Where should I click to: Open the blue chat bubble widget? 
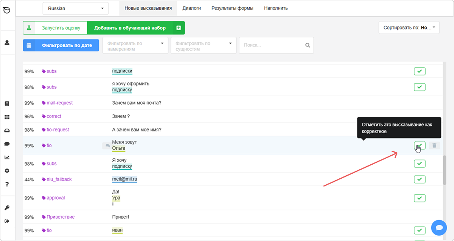coord(439,228)
